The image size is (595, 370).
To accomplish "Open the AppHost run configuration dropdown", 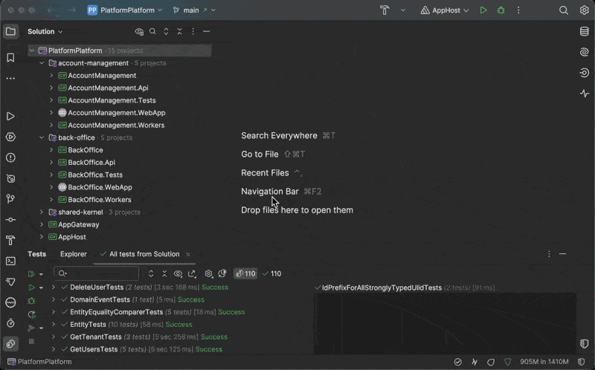I will click(x=446, y=10).
